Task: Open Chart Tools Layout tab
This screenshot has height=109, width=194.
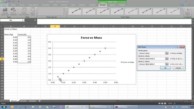Action: [x=112, y=5]
